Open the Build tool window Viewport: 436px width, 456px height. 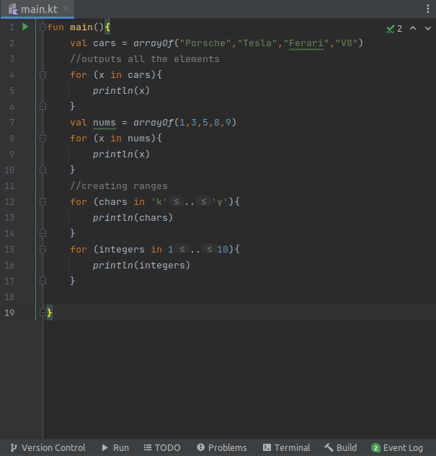click(x=340, y=447)
